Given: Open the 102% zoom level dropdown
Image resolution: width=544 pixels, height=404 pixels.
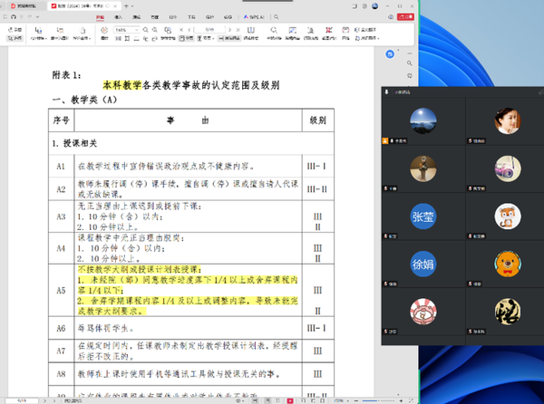Looking at the screenshot, I should [123, 30].
